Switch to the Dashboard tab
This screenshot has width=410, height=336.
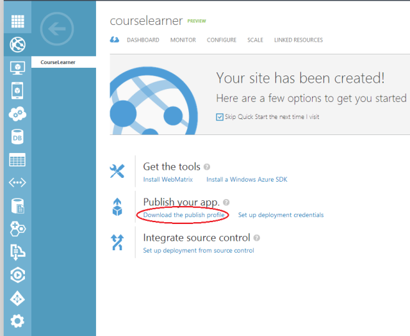click(143, 40)
